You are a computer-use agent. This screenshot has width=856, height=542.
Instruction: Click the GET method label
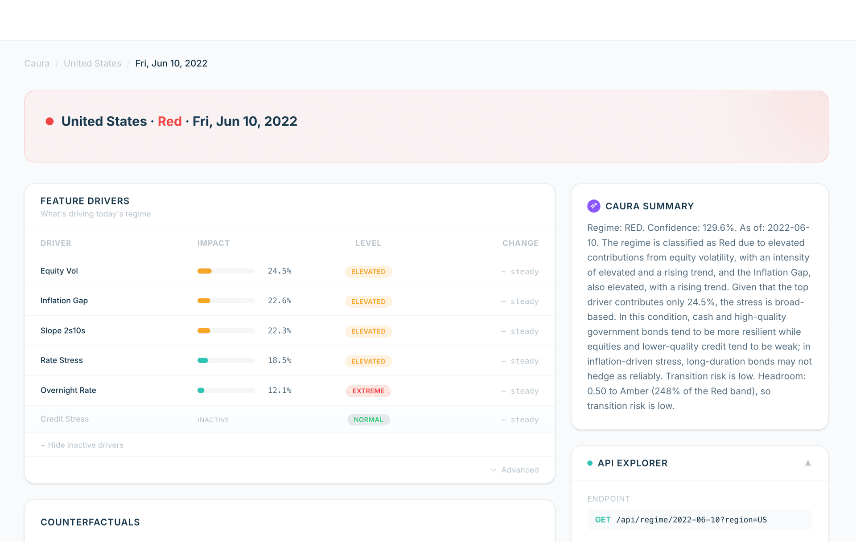click(602, 520)
